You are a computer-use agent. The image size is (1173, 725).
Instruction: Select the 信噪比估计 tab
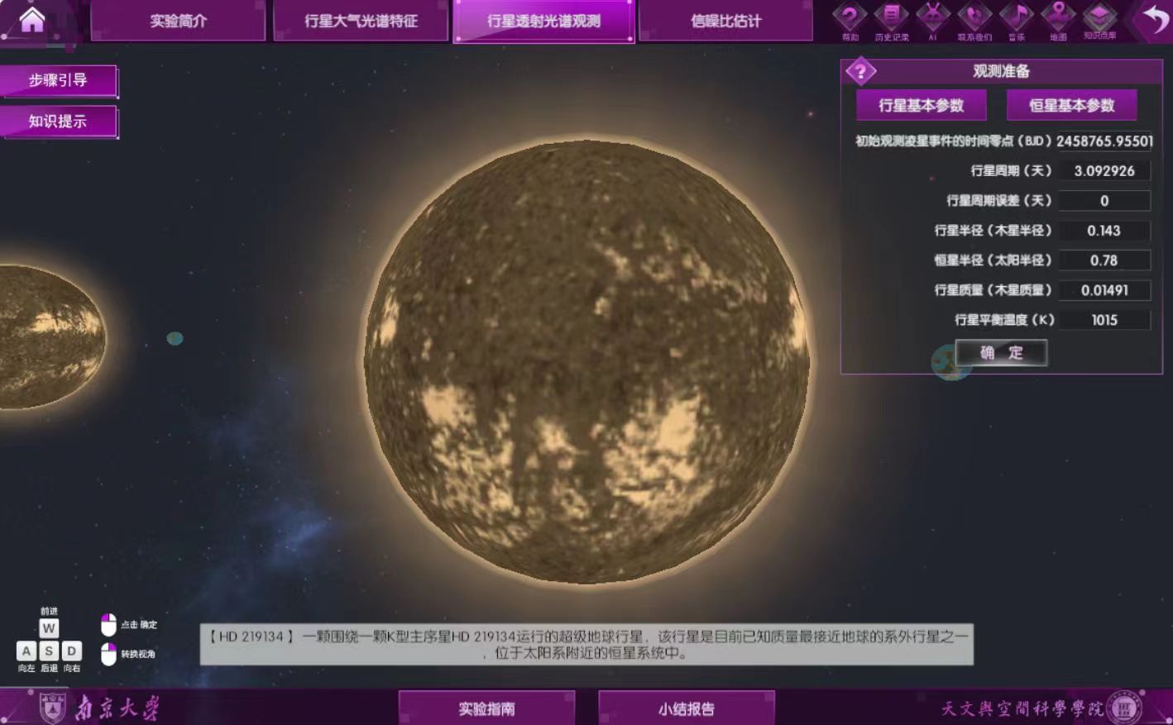[x=725, y=21]
